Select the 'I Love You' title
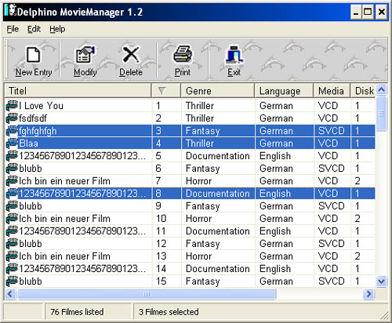Screen dimensions: 392x323 41,106
